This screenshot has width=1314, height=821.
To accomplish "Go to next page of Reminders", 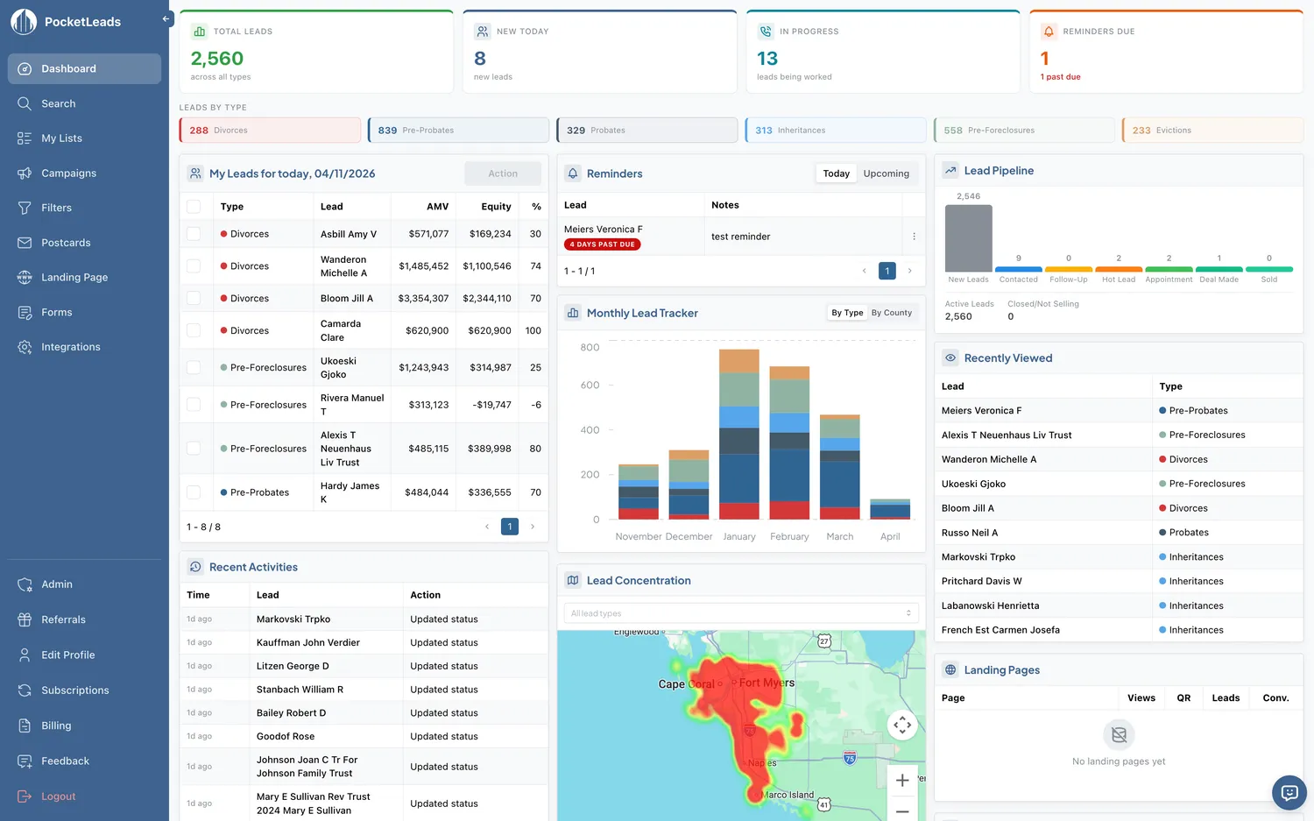I will 910,271.
